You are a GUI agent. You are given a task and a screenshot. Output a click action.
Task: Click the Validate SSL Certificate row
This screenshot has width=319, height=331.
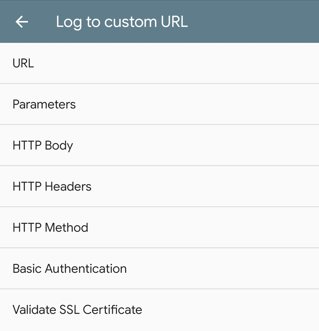click(x=159, y=310)
